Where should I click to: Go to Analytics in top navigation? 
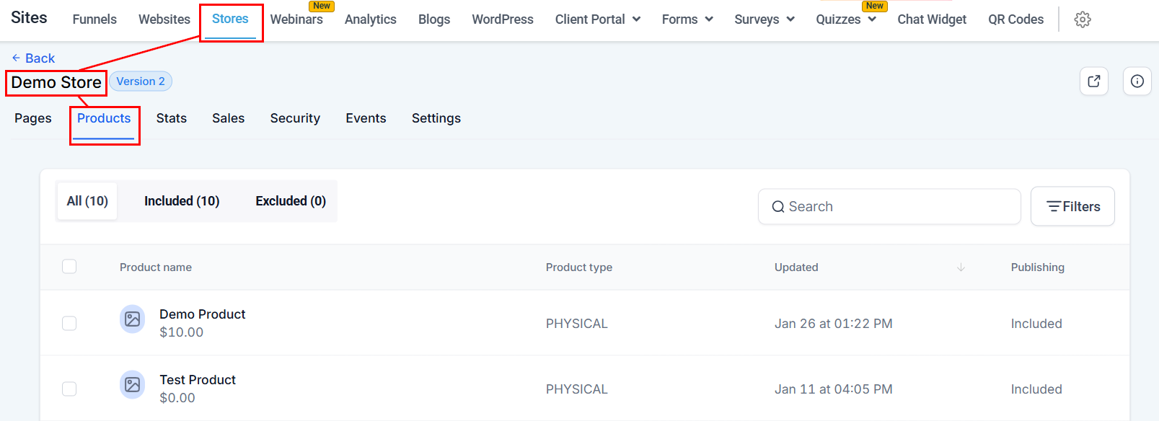click(x=371, y=19)
